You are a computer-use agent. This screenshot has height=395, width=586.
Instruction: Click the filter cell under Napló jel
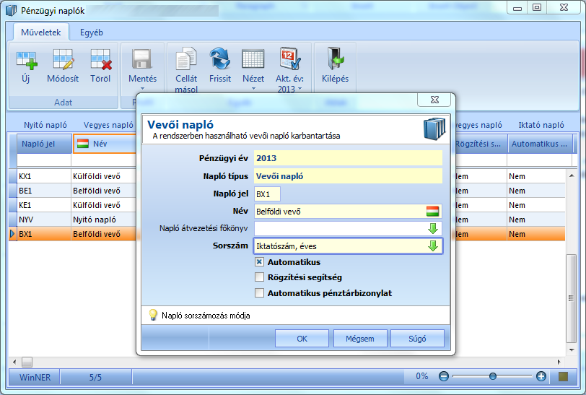pos(44,160)
